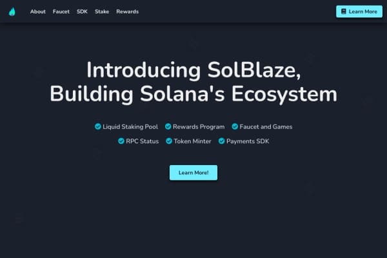387x258 pixels.
Task: Click the SolBlaze flame logo
Action: click(x=12, y=12)
